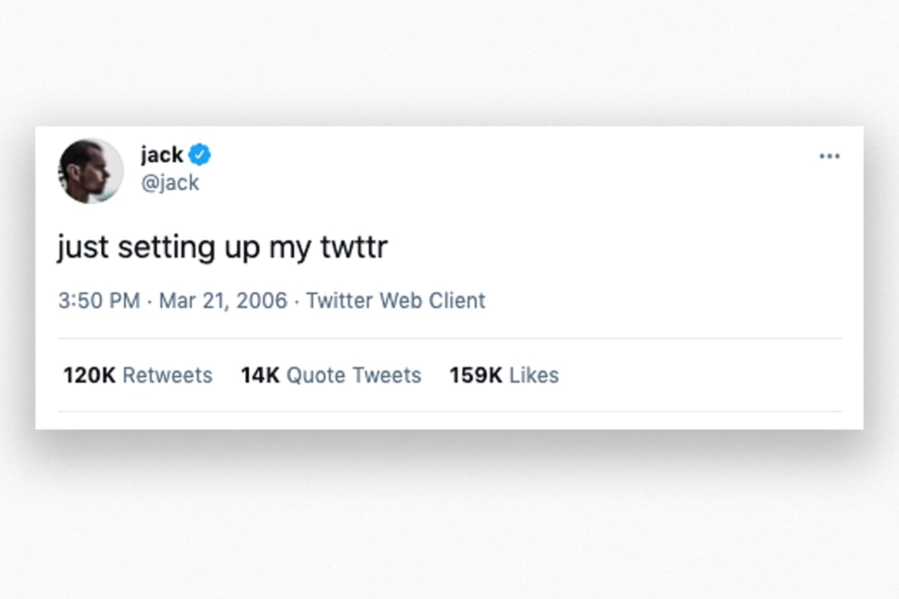The height and width of the screenshot is (599, 899).
Task: Click the blue verified badge next to jack
Action: pyautogui.click(x=199, y=154)
